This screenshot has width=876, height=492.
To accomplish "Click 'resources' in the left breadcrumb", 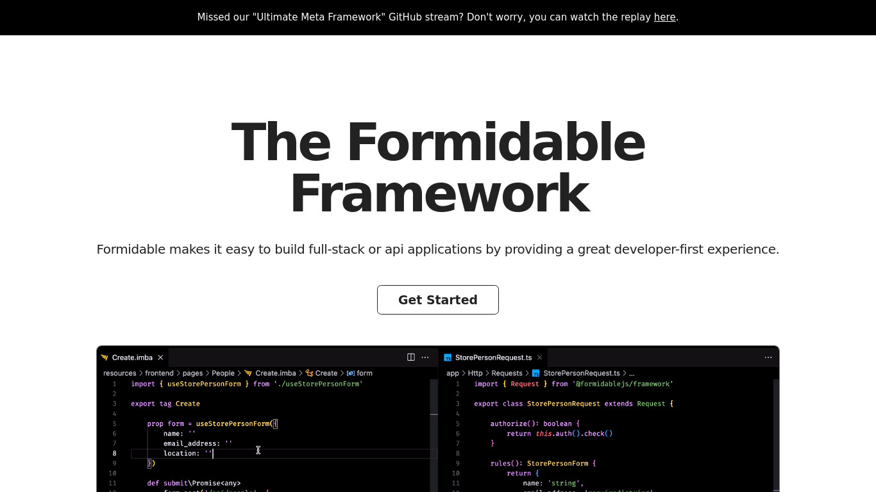I will 120,373.
